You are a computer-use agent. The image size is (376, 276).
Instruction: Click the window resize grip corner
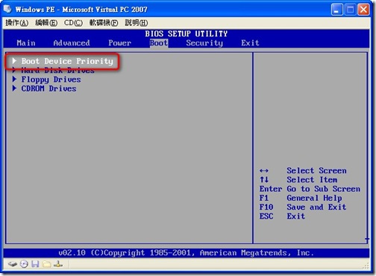click(366, 266)
